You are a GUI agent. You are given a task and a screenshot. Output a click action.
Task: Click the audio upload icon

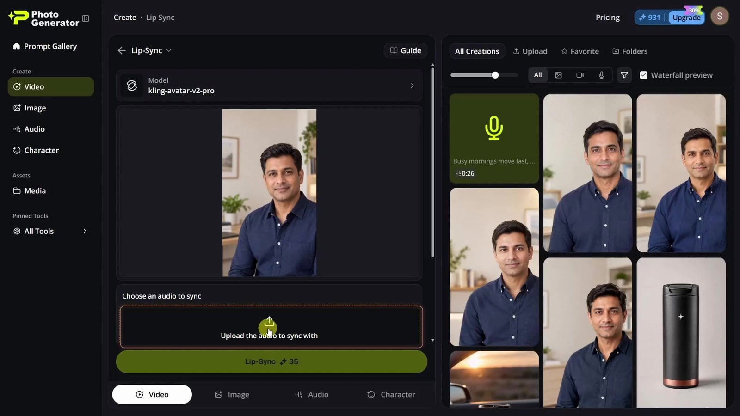[269, 321]
